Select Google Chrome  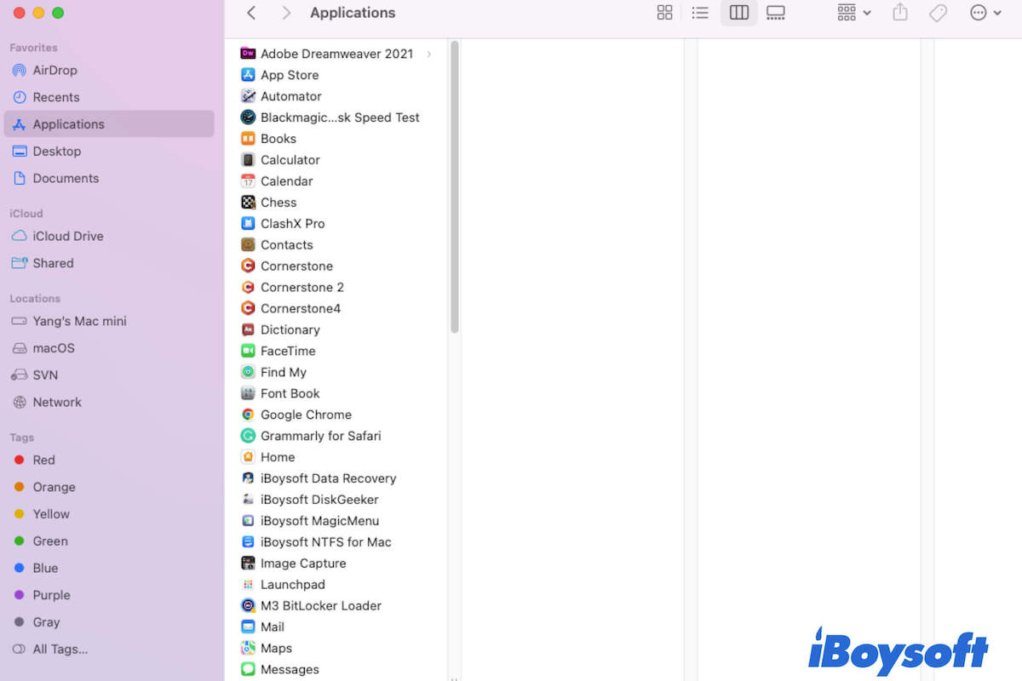(306, 415)
